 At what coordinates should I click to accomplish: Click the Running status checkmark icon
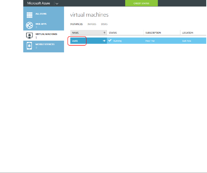pos(110,40)
